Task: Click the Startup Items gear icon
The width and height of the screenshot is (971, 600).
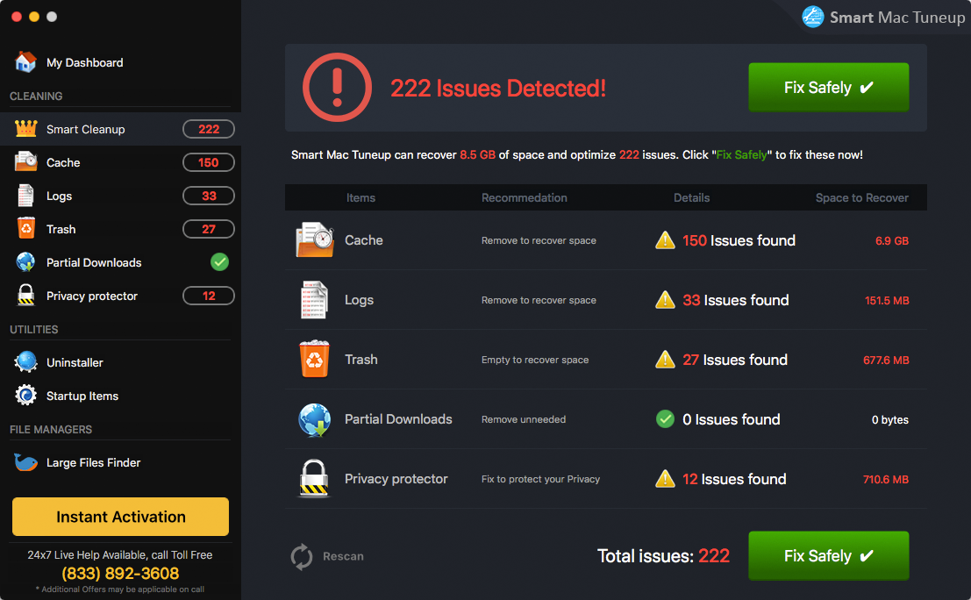Action: tap(26, 395)
